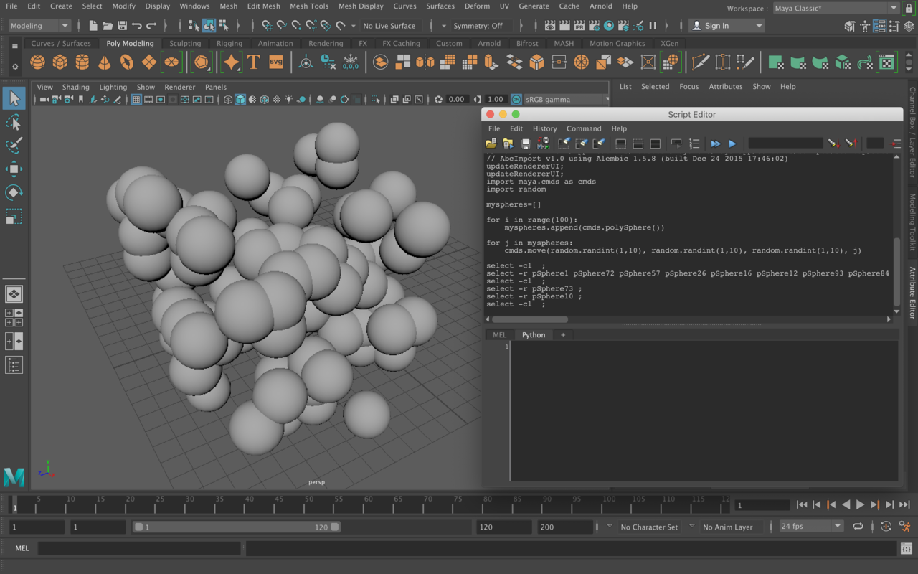
Task: Add a new Script Editor tab
Action: coord(563,335)
